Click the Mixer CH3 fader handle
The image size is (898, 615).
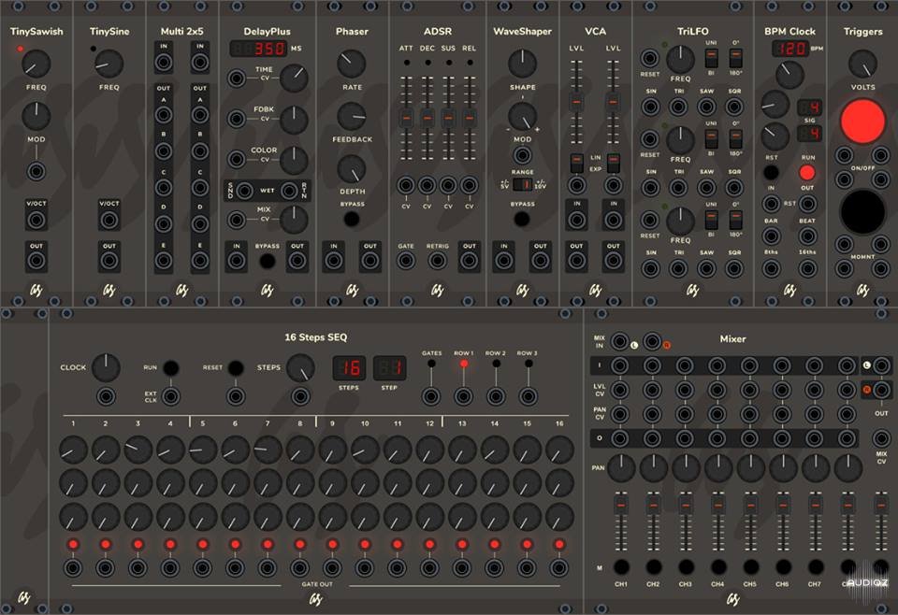point(686,505)
